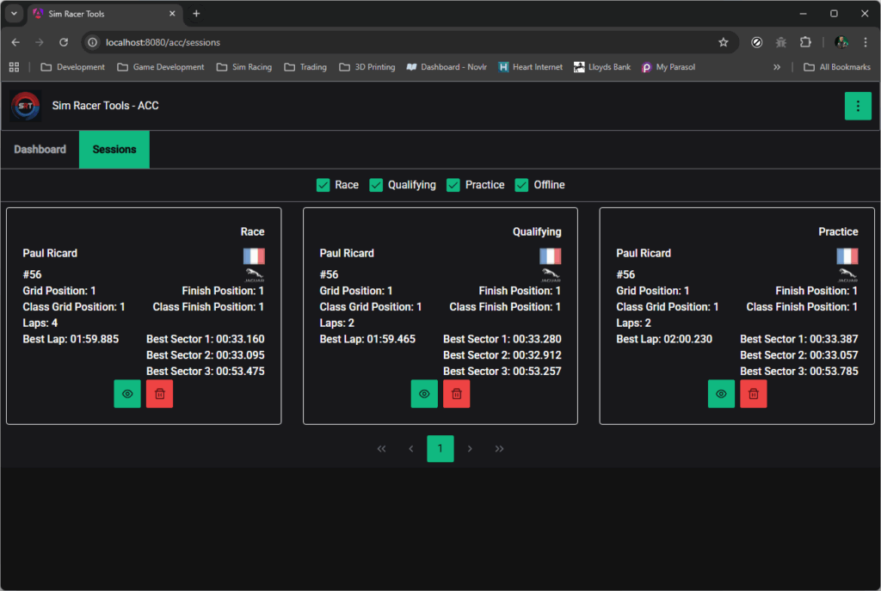View the Race session details

[x=127, y=394]
